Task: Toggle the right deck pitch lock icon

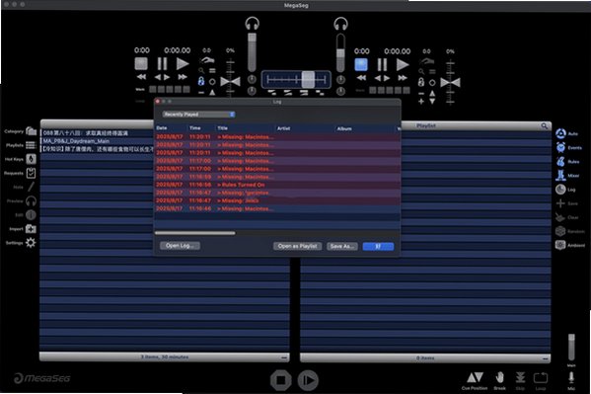Action: pos(421,82)
